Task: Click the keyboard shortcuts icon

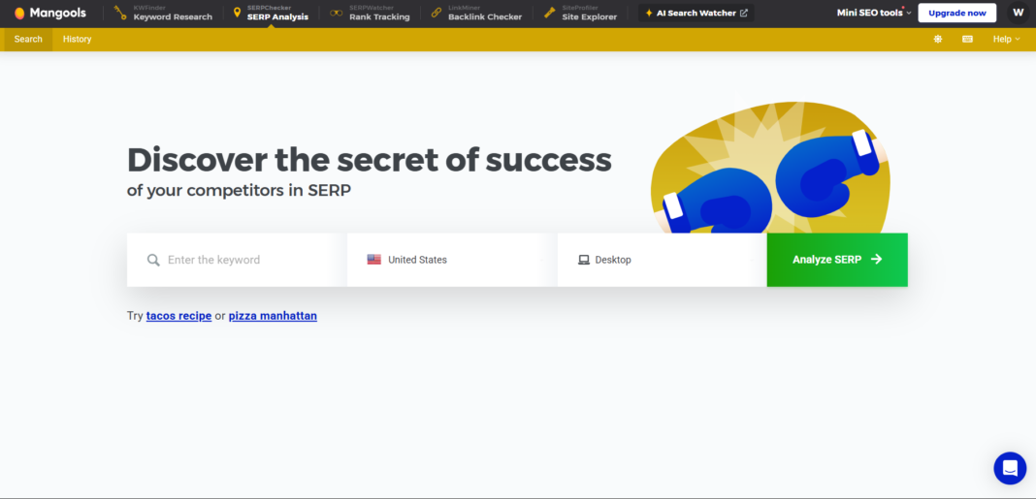Action: (967, 39)
